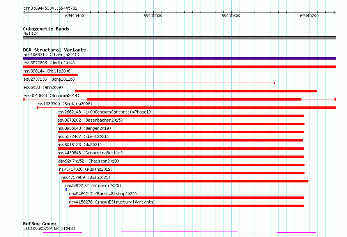347x237 pixels.
Task: Select the thick red bar under esv6038 (Ahn2009)
Action: 196,91
